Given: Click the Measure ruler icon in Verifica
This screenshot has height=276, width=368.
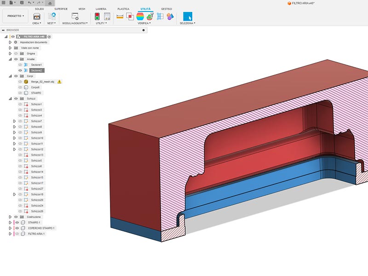Looking at the screenshot, I should (x=120, y=16).
